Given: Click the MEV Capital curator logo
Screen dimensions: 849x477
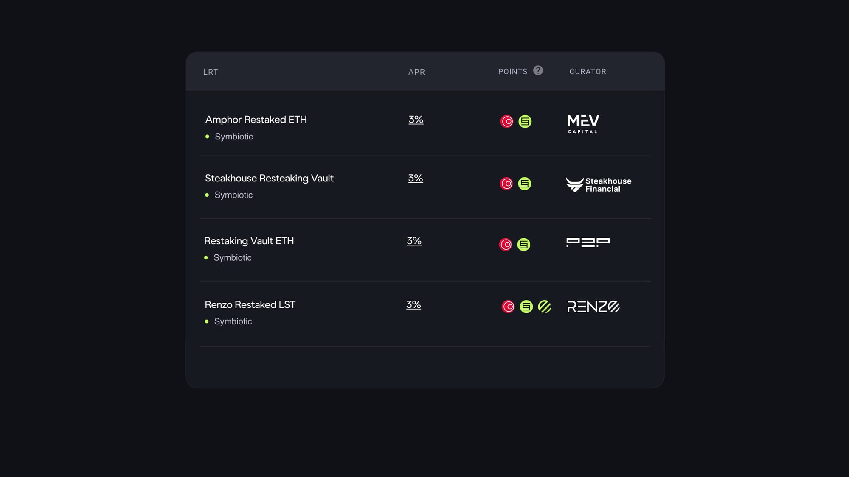Looking at the screenshot, I should click(x=583, y=123).
